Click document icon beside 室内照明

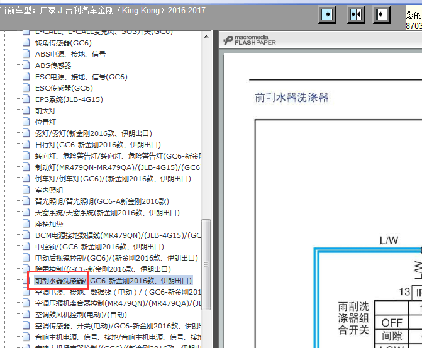tap(26, 189)
